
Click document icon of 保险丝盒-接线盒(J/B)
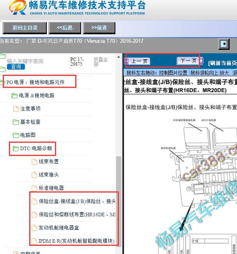34,201
